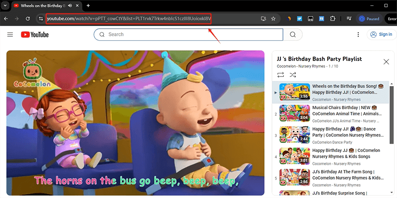This screenshot has height=198, width=397.
Task: Click the Paused profile button
Action: click(369, 19)
